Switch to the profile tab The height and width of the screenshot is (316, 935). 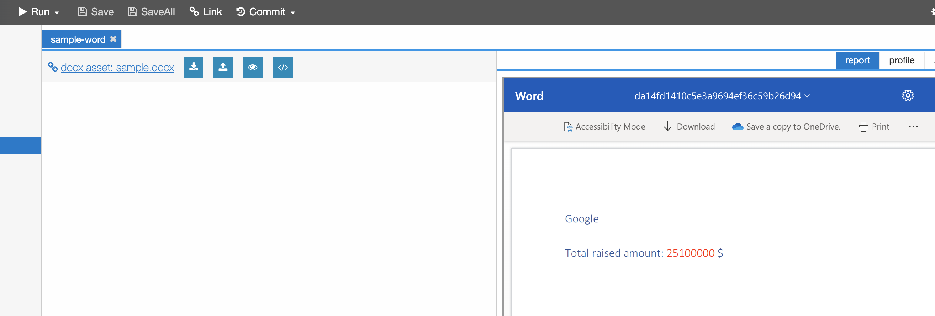[901, 60]
